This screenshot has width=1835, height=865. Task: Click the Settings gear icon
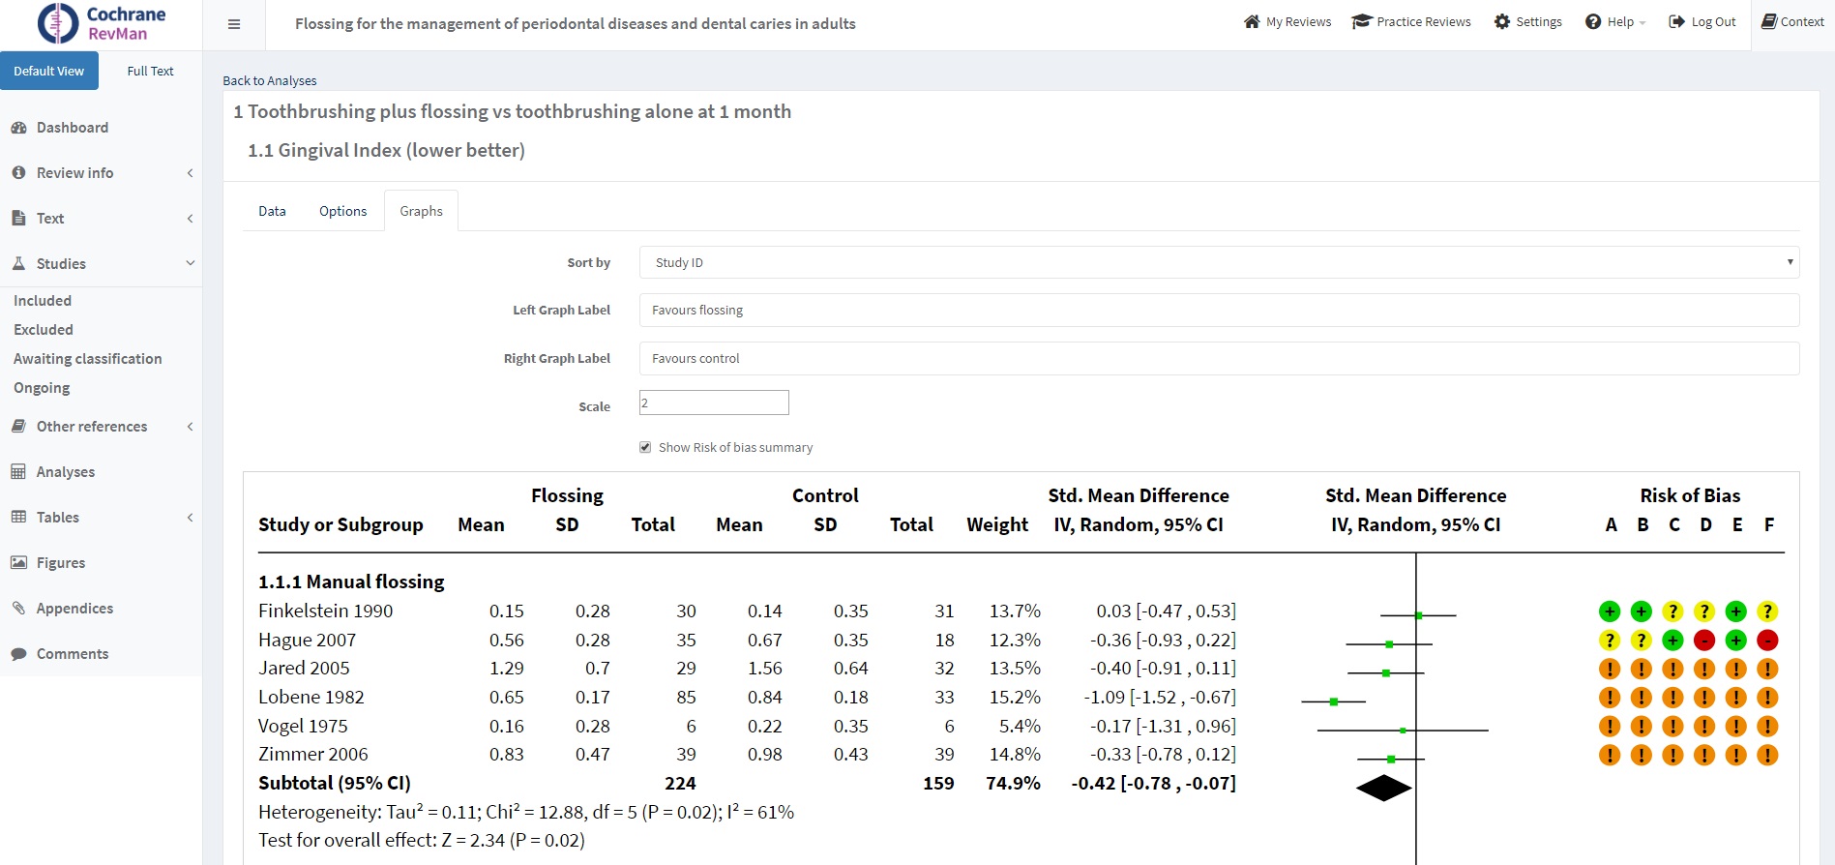(1501, 22)
